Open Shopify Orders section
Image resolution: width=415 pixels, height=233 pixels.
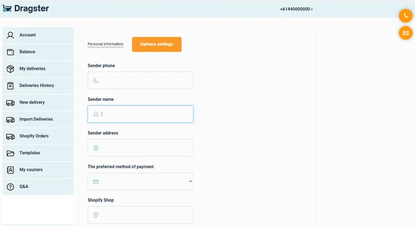[38, 137]
